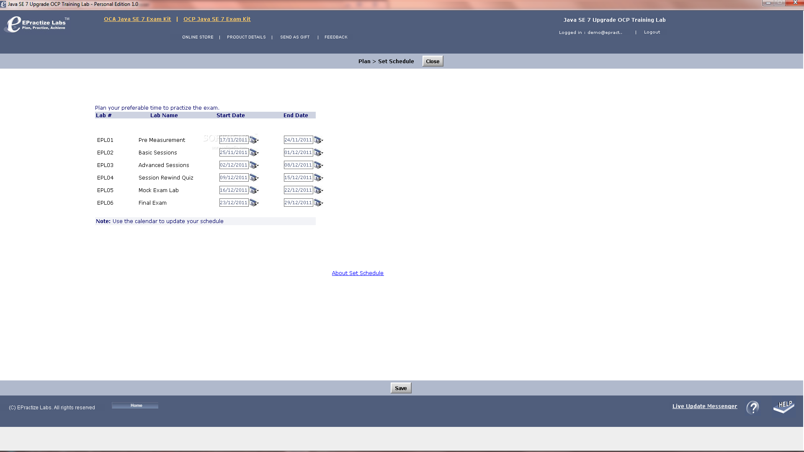Log out using the Logout link
Image resolution: width=804 pixels, height=452 pixels.
click(x=652, y=32)
